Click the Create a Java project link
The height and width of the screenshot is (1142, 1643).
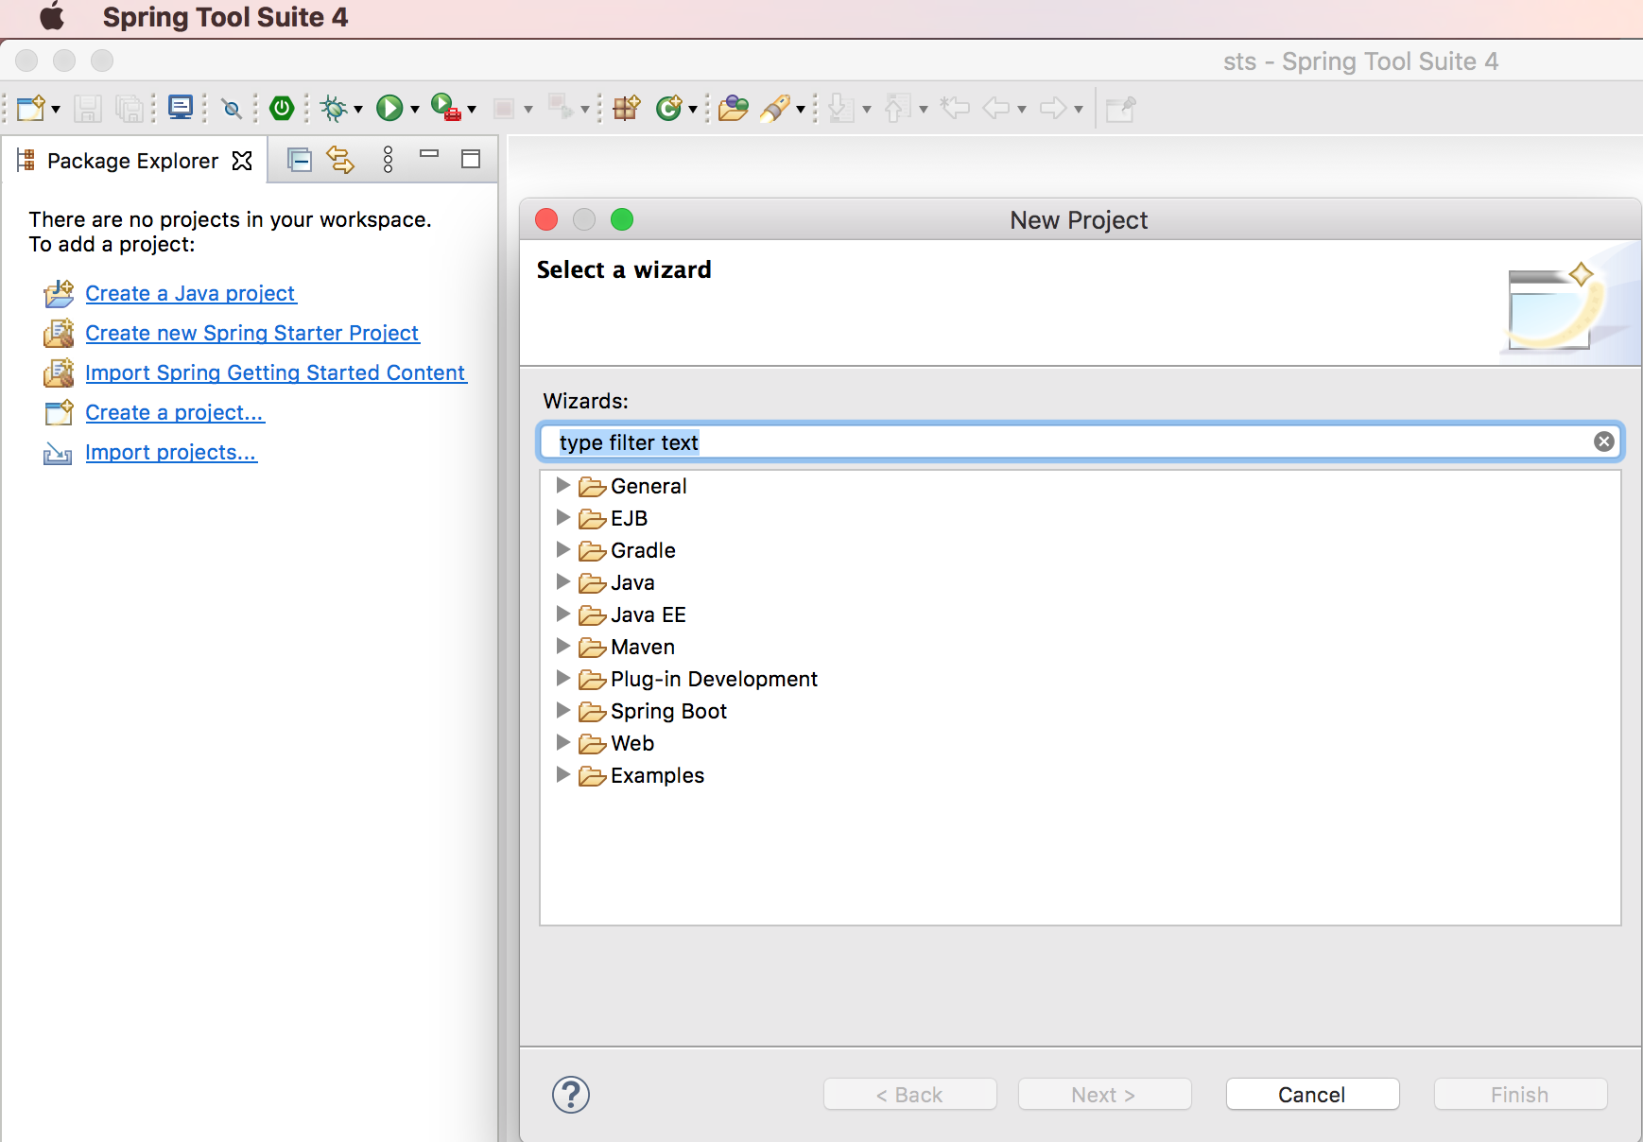[x=190, y=293]
